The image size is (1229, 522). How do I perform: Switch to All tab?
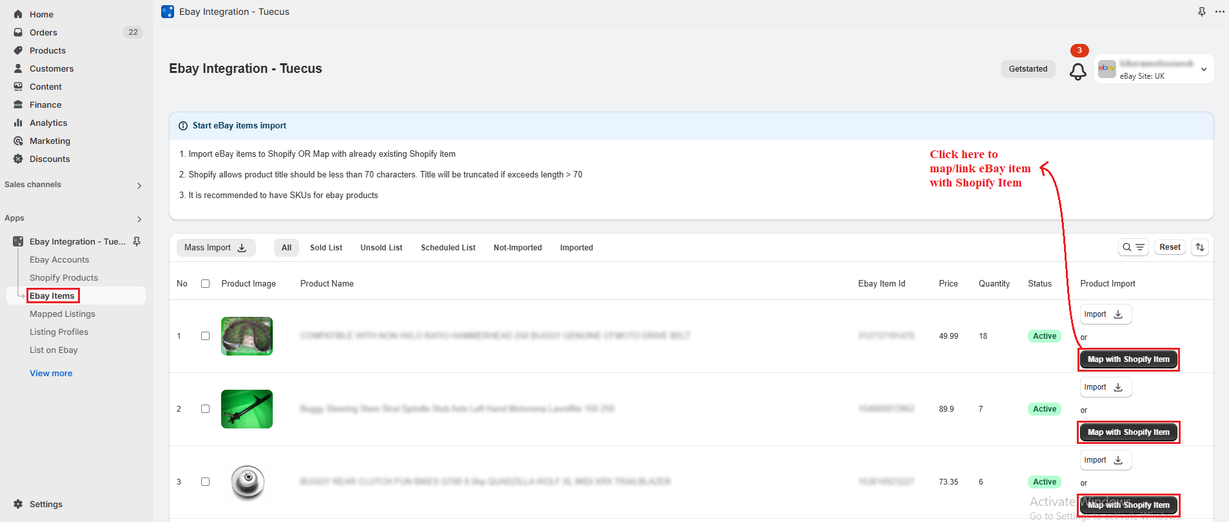tap(286, 247)
